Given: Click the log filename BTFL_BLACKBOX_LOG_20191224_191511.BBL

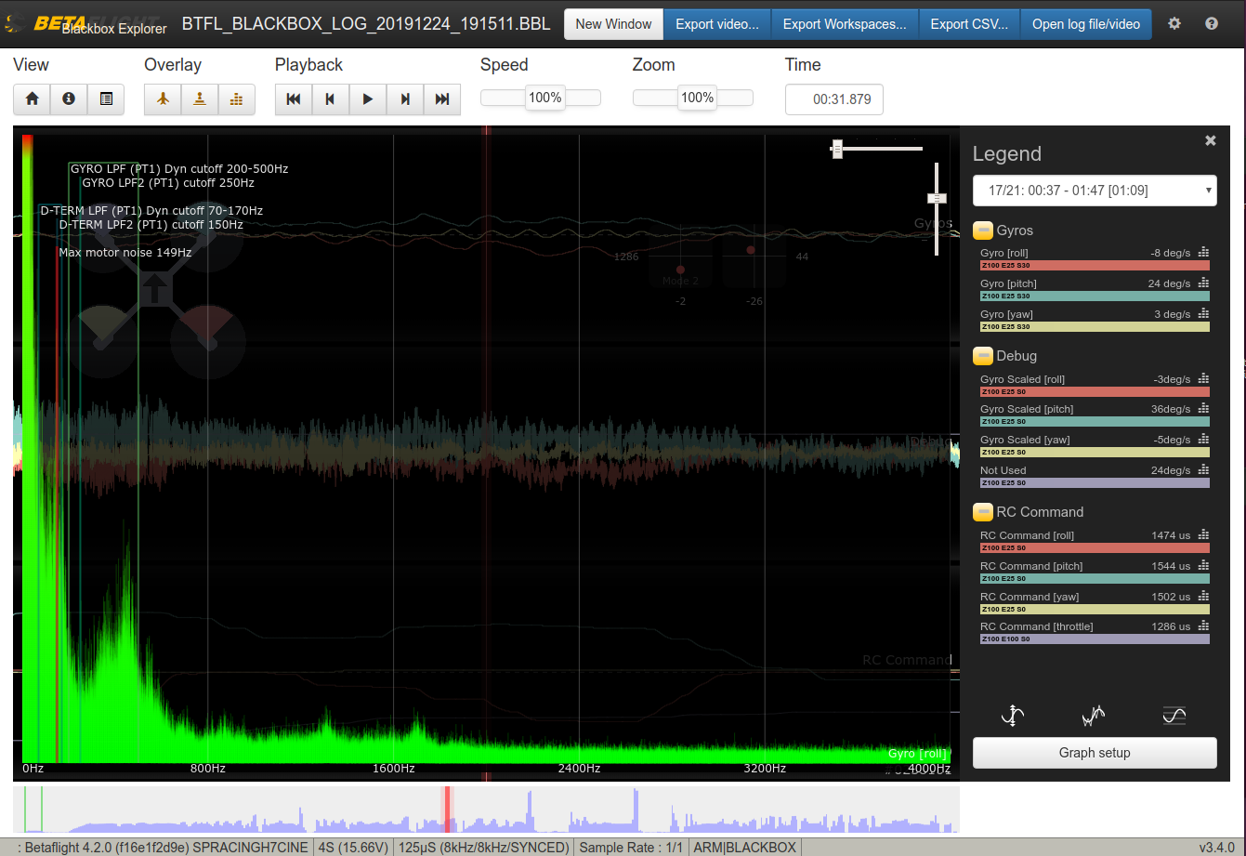Looking at the screenshot, I should click(x=366, y=24).
